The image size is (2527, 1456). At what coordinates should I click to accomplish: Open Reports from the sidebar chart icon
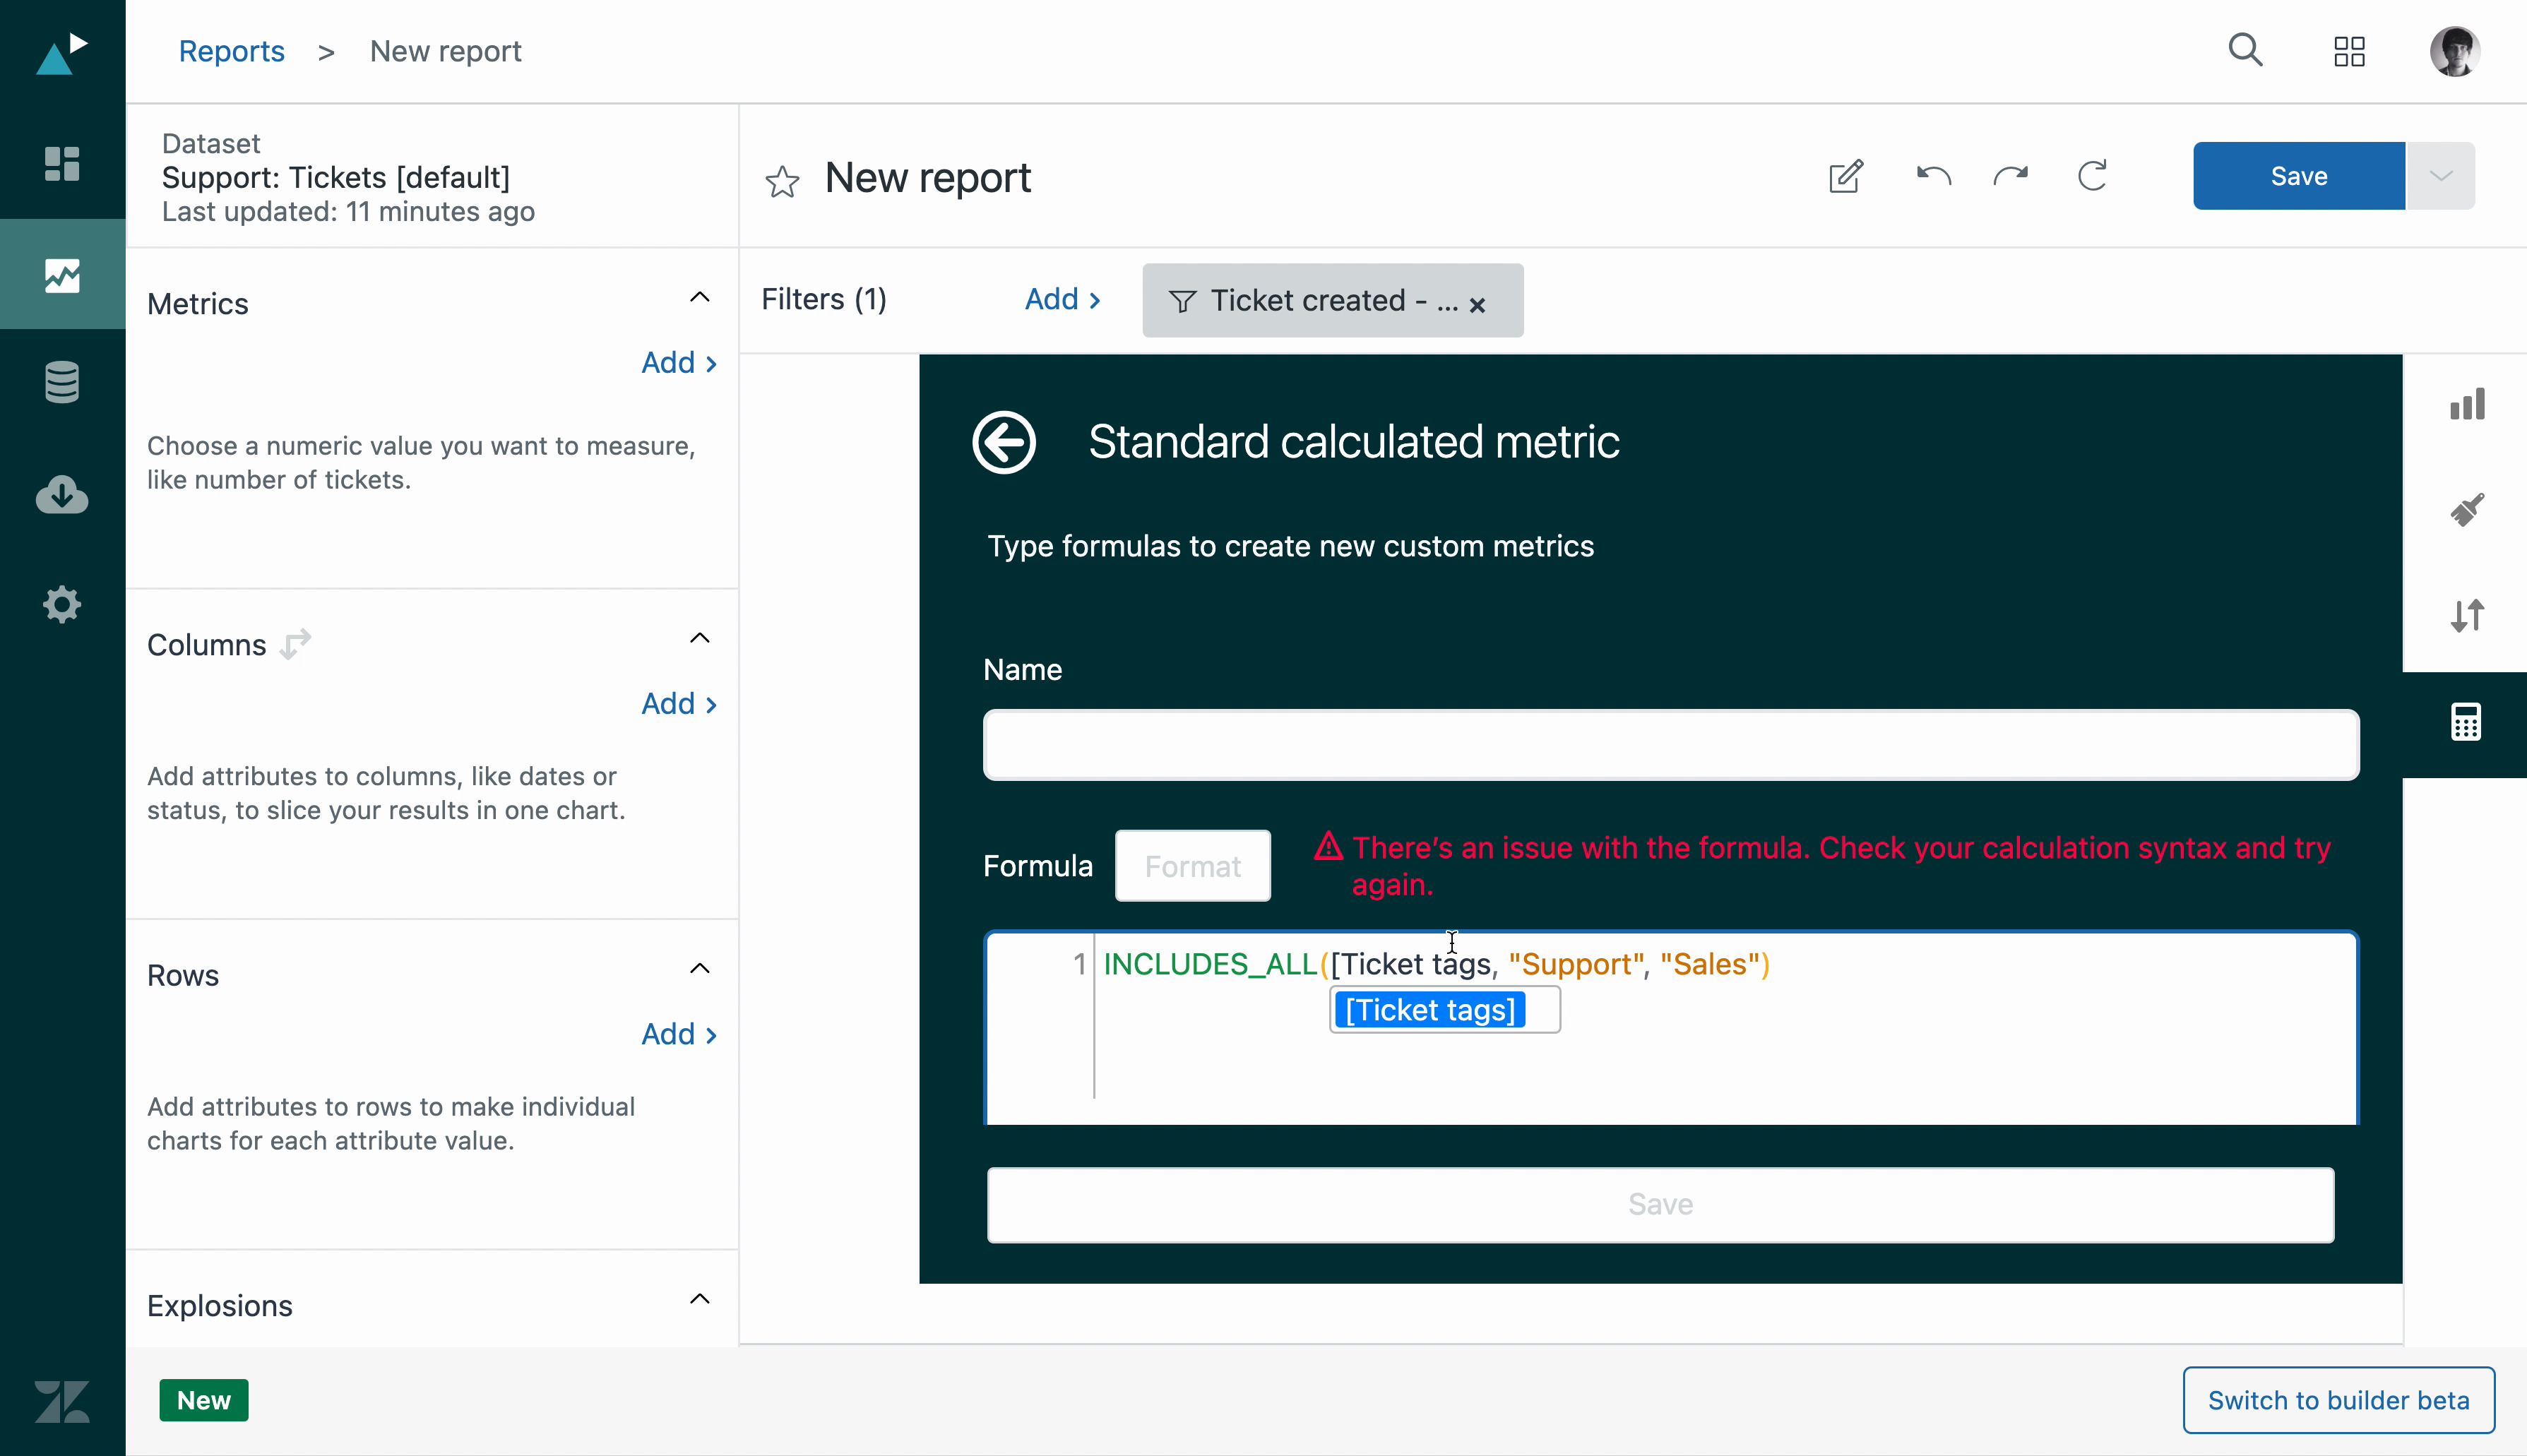[62, 274]
